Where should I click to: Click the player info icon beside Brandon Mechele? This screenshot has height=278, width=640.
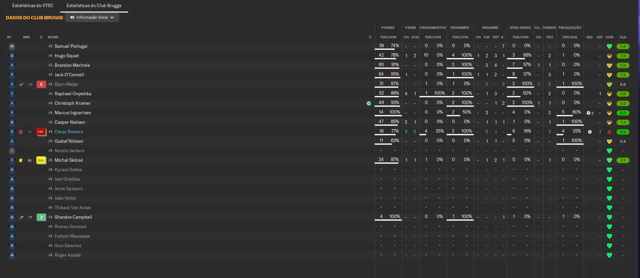(51, 65)
